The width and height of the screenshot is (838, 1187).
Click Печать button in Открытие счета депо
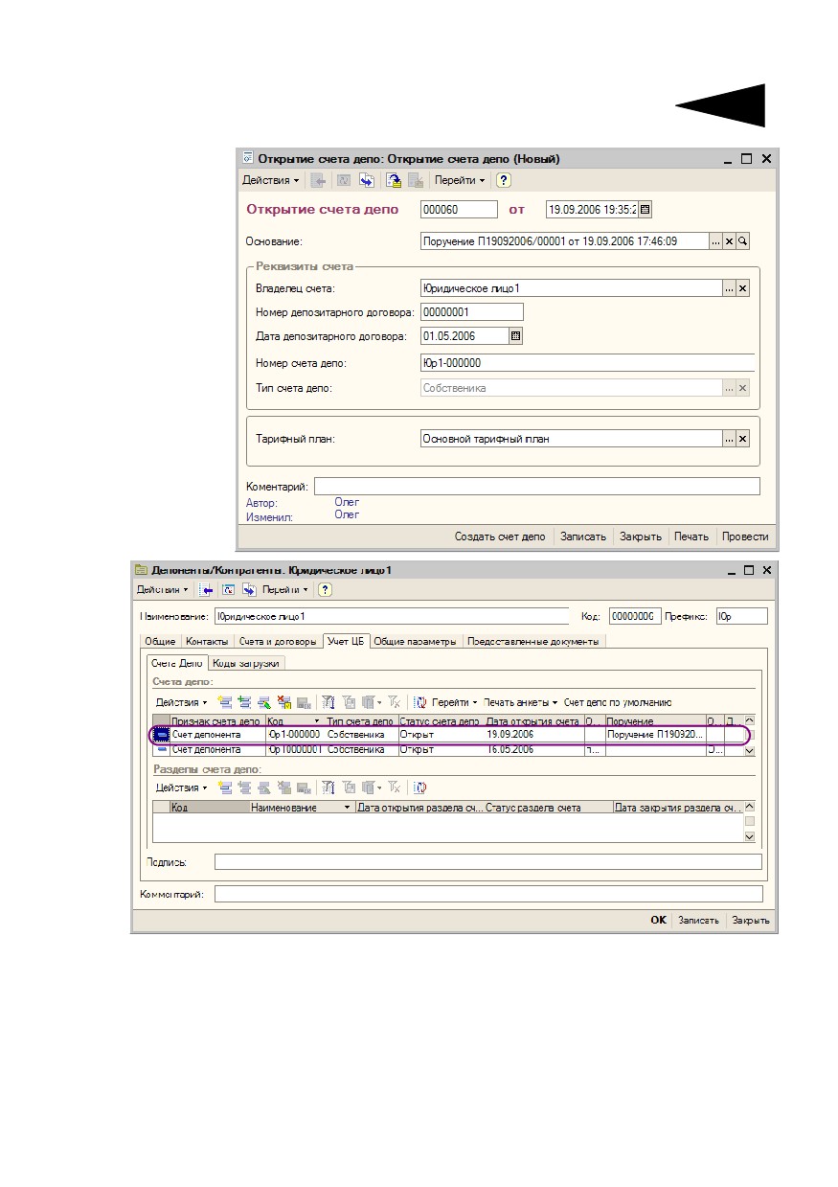pyautogui.click(x=691, y=536)
